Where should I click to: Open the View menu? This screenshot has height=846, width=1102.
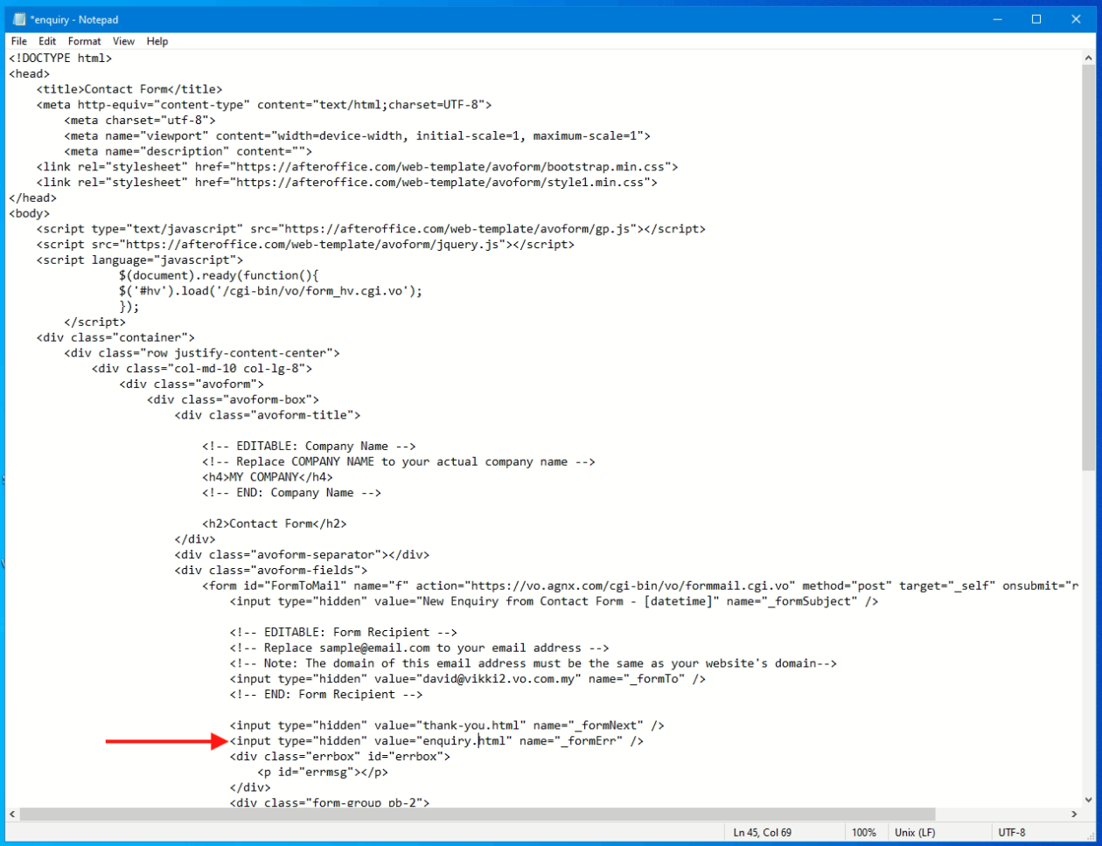(x=123, y=41)
